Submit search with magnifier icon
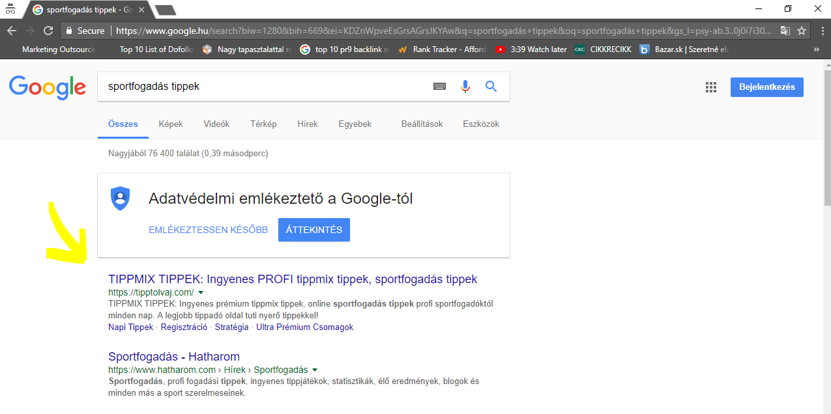 pyautogui.click(x=491, y=87)
